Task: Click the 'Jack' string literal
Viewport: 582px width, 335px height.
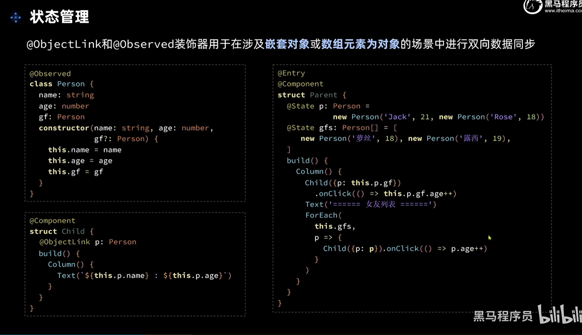Action: coord(398,117)
